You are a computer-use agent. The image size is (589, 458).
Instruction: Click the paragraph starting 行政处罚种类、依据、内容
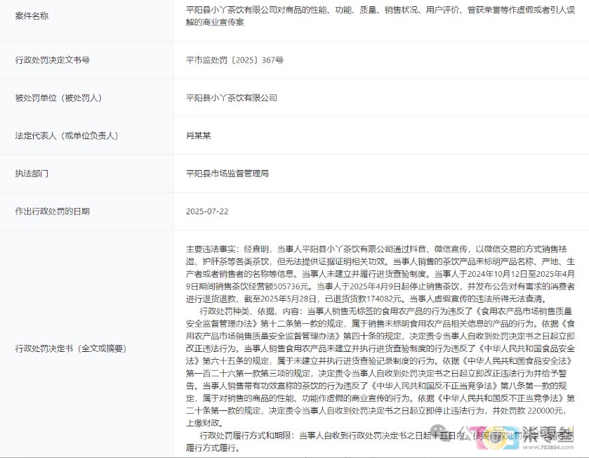(x=380, y=367)
